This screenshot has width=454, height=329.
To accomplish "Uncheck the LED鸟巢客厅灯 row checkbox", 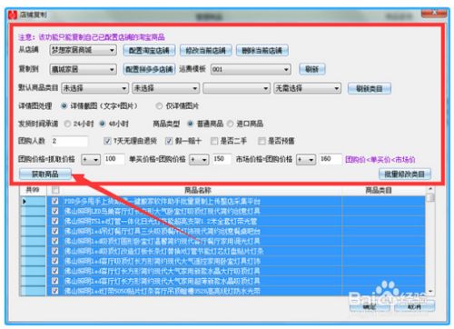I will 54,211.
